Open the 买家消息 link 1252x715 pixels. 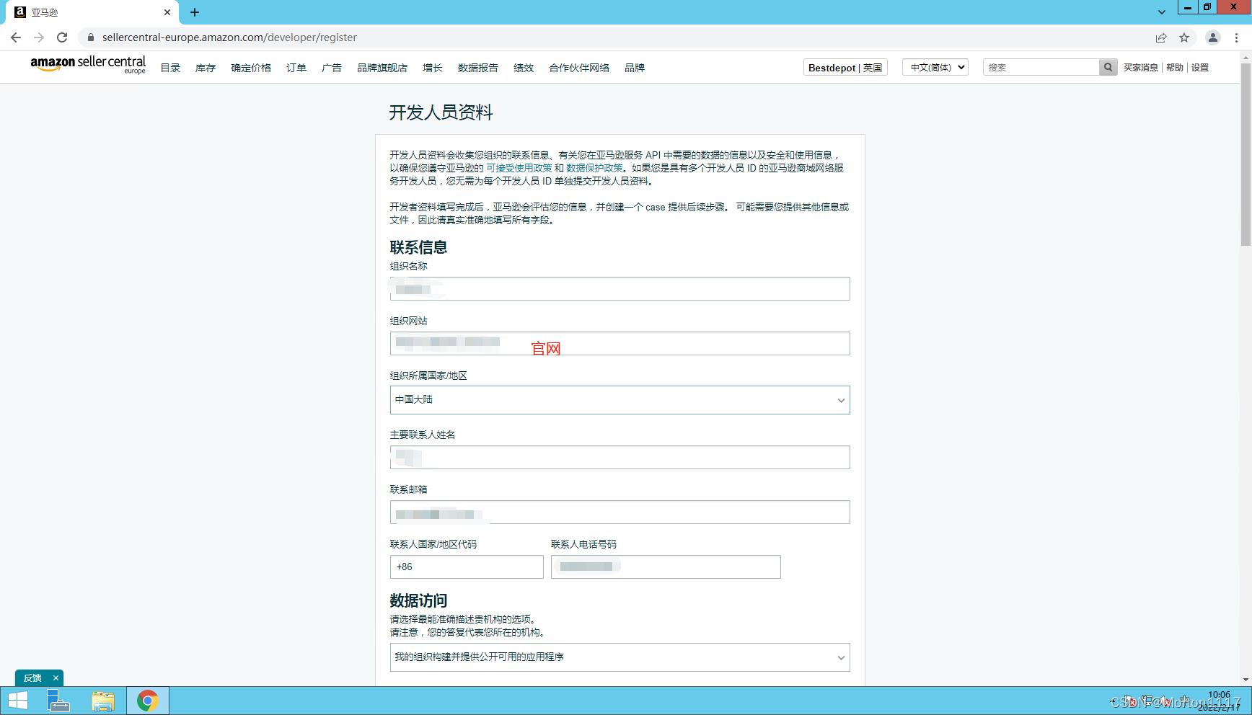click(1141, 68)
